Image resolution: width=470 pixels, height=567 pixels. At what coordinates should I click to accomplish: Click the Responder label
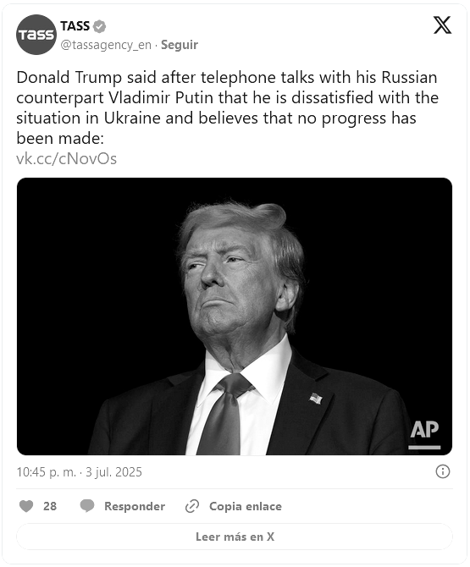point(135,506)
